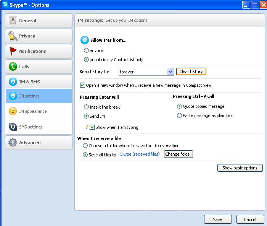Click the Clear history button
Image resolution: width=267 pixels, height=226 pixels.
[x=191, y=72]
